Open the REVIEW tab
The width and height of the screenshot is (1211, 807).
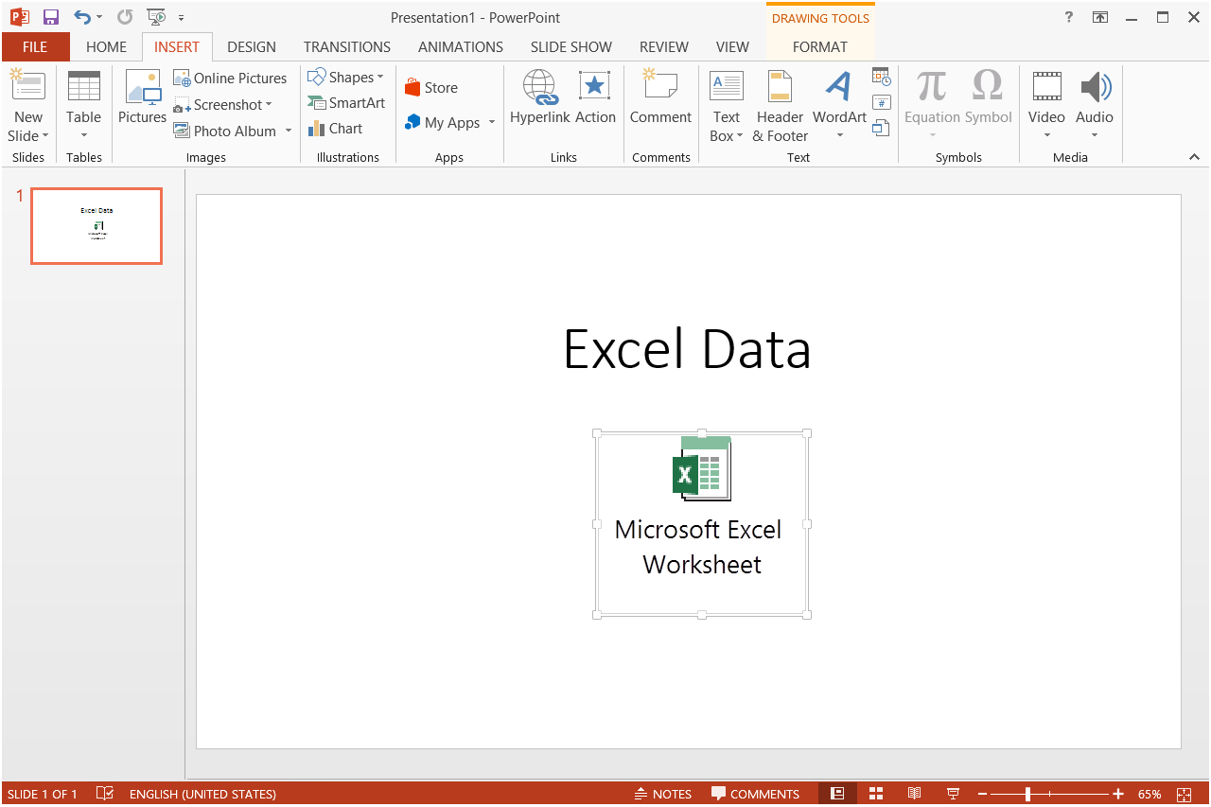click(x=664, y=46)
